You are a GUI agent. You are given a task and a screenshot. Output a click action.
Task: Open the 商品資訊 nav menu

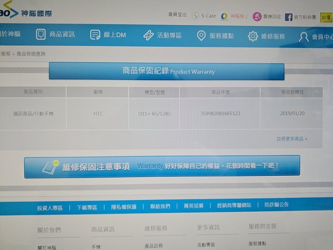(55, 34)
